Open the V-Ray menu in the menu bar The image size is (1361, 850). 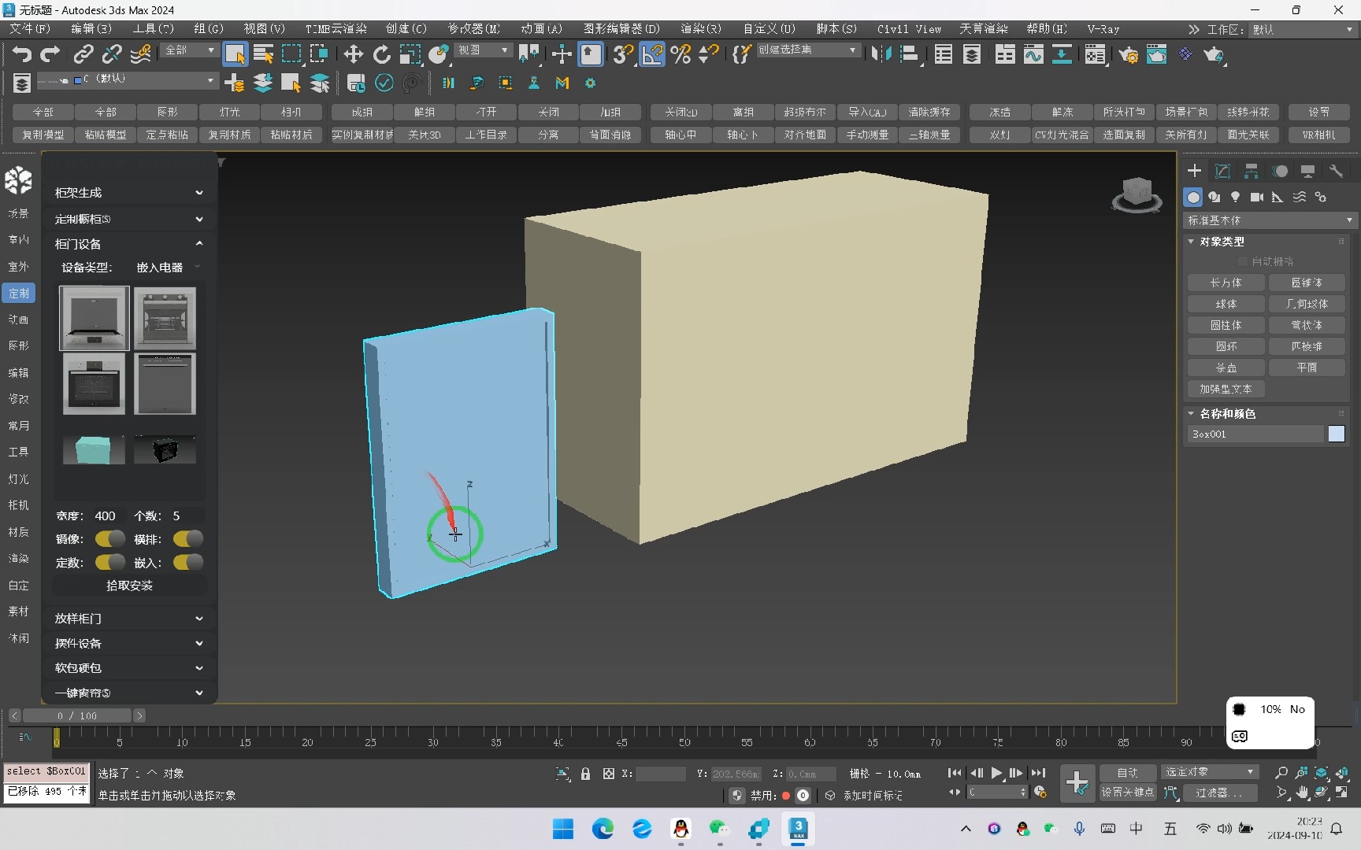pyautogui.click(x=1103, y=29)
